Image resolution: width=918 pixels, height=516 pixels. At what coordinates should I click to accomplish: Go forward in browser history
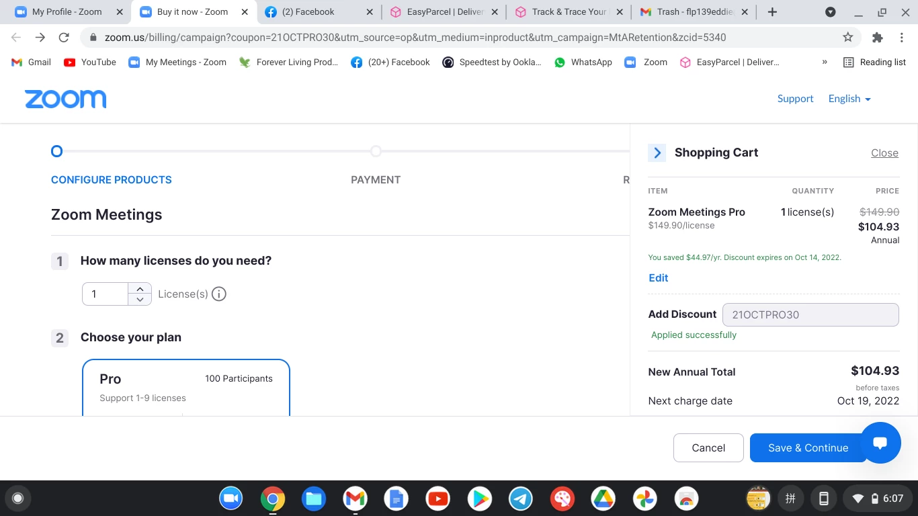[40, 38]
